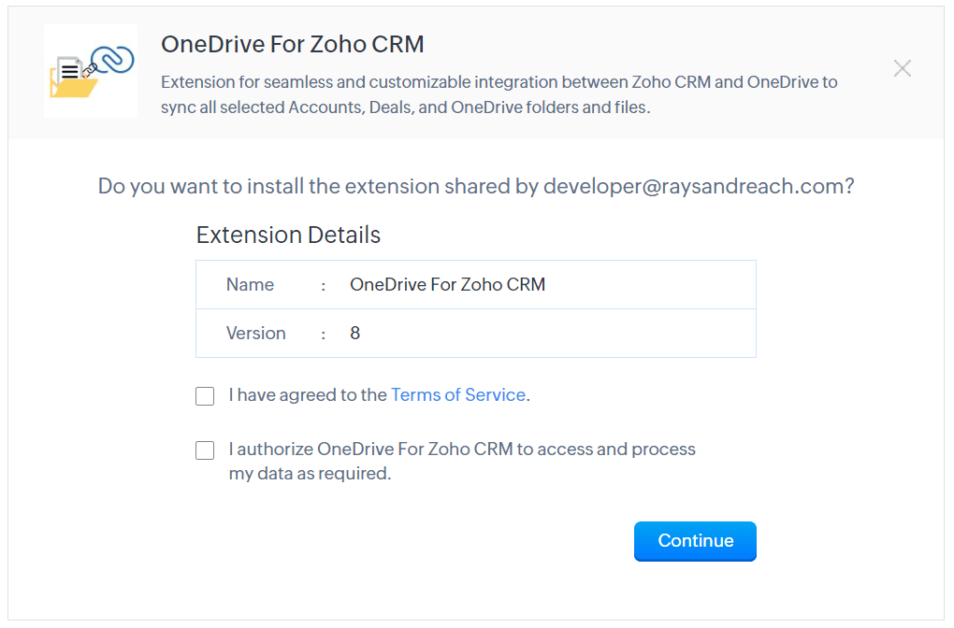The image size is (954, 628).
Task: Check the Terms of Service agreement checkbox
Action: point(205,395)
